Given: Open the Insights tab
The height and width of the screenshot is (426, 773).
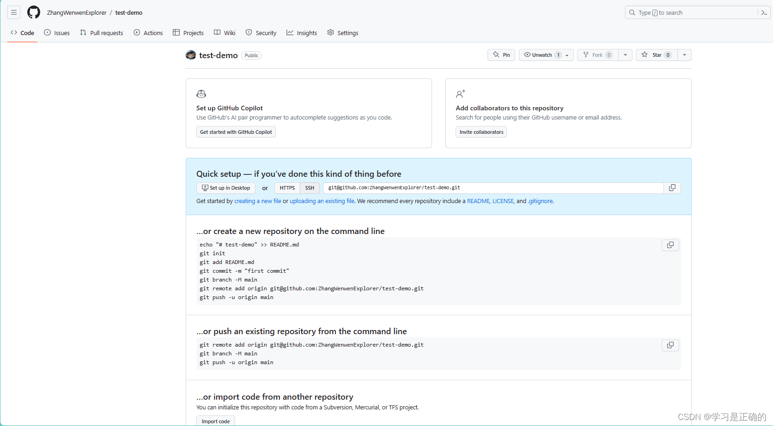Looking at the screenshot, I should pos(302,33).
